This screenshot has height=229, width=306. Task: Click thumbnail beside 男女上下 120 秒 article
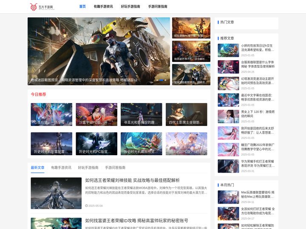coord(228,117)
